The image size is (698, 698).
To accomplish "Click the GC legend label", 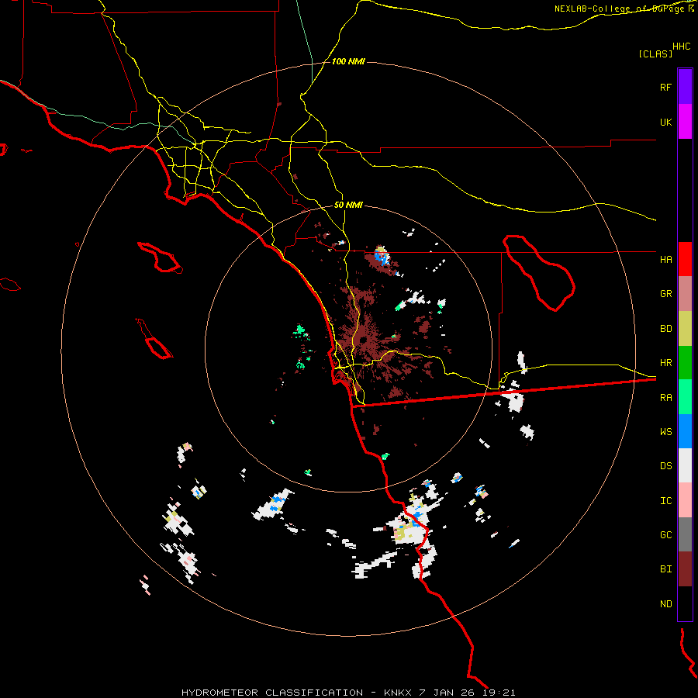I will click(x=665, y=535).
